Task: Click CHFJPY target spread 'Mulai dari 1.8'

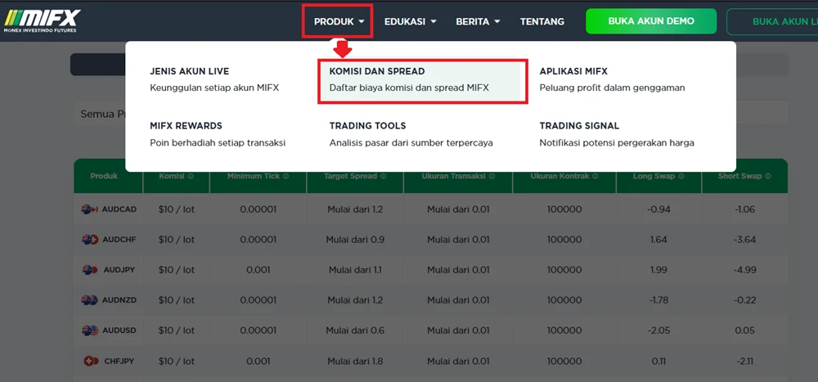Action: coord(355,361)
